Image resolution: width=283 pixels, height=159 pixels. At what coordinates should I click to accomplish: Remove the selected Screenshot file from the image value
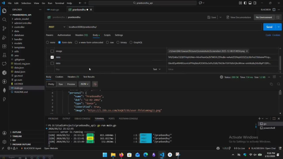coord(247,51)
